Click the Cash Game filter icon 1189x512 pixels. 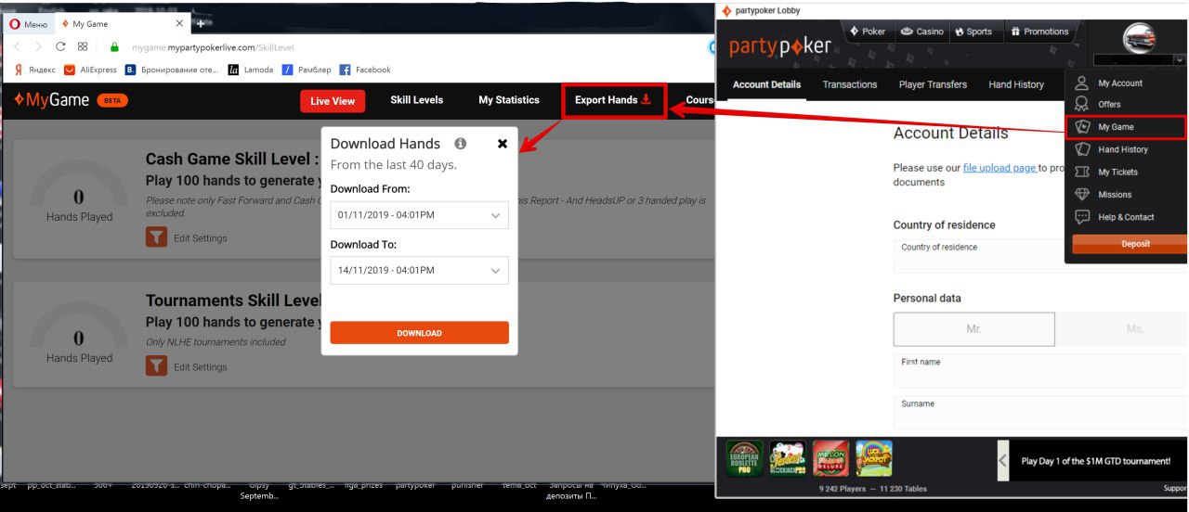pyautogui.click(x=156, y=237)
